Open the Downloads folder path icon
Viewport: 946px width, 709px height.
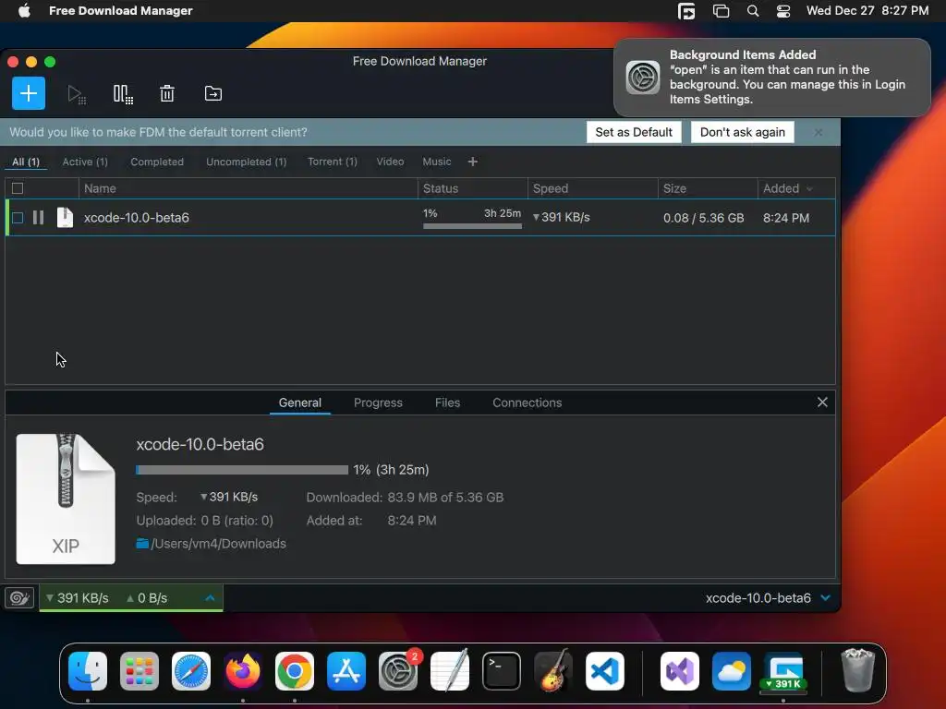click(142, 543)
